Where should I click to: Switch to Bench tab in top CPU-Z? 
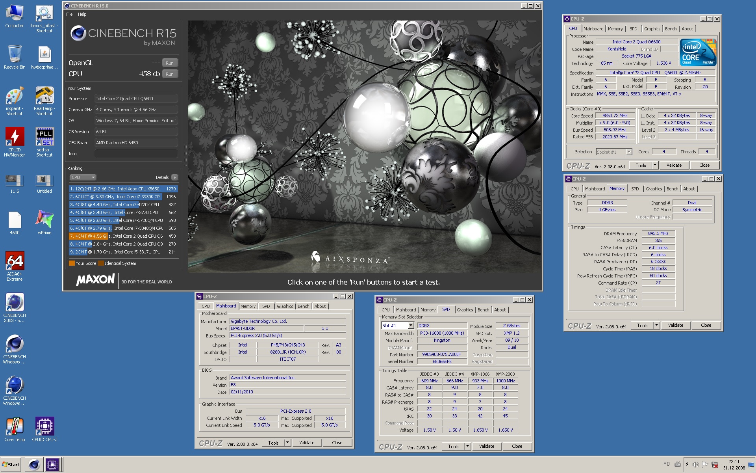click(x=671, y=29)
